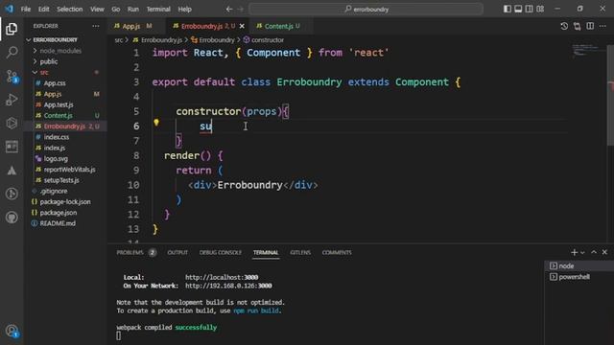This screenshot has height=345, width=614.
Task: Open Source Control view in activity bar
Action: pos(12,76)
